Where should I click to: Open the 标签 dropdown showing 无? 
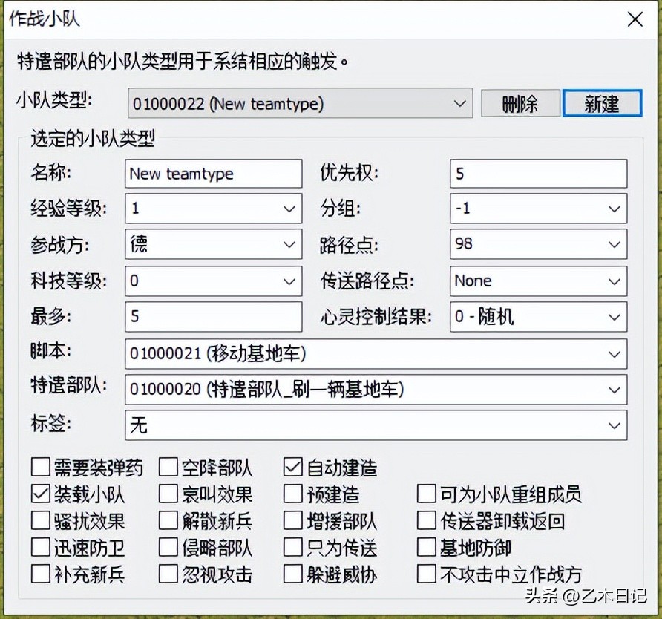tap(615, 425)
